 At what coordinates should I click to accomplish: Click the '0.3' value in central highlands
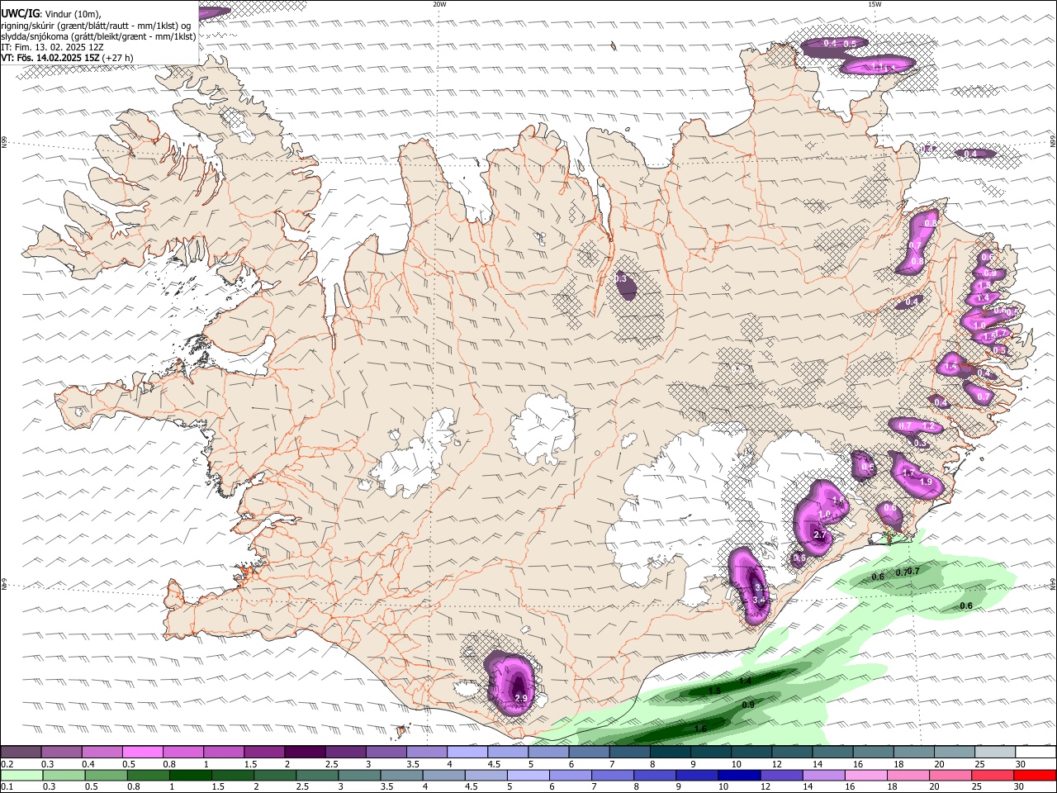(621, 279)
